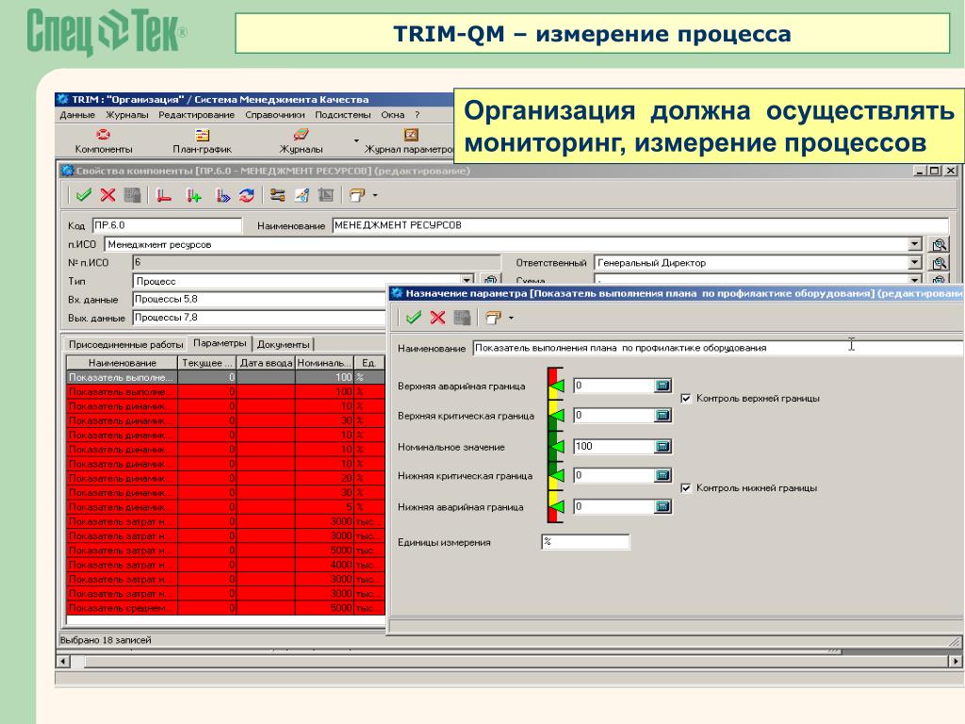Switch to Параметры tab

tap(220, 343)
